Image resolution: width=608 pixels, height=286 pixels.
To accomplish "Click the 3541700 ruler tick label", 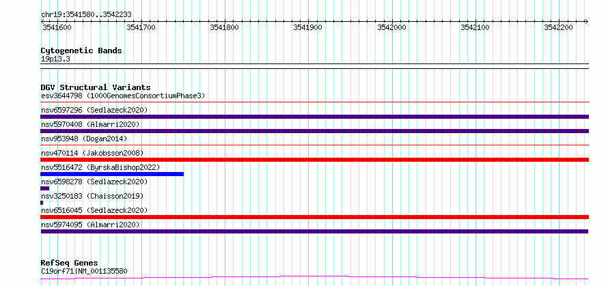I will (141, 27).
